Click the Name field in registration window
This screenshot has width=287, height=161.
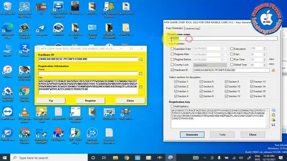[88, 73]
